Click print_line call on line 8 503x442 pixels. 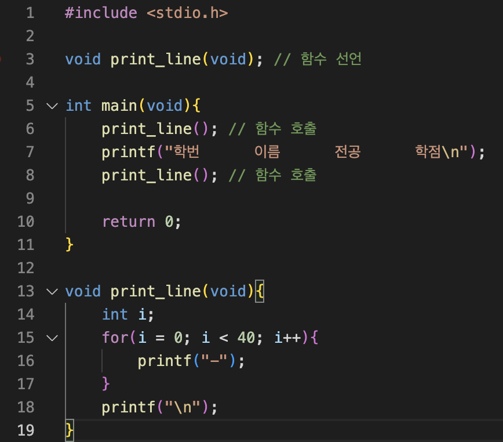point(147,176)
